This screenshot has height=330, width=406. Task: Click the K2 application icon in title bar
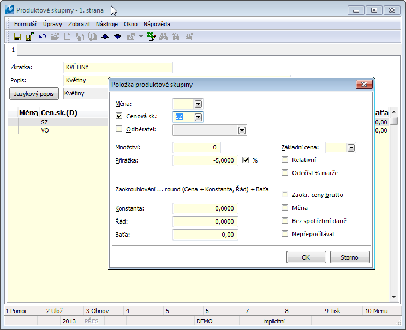tap(9, 10)
